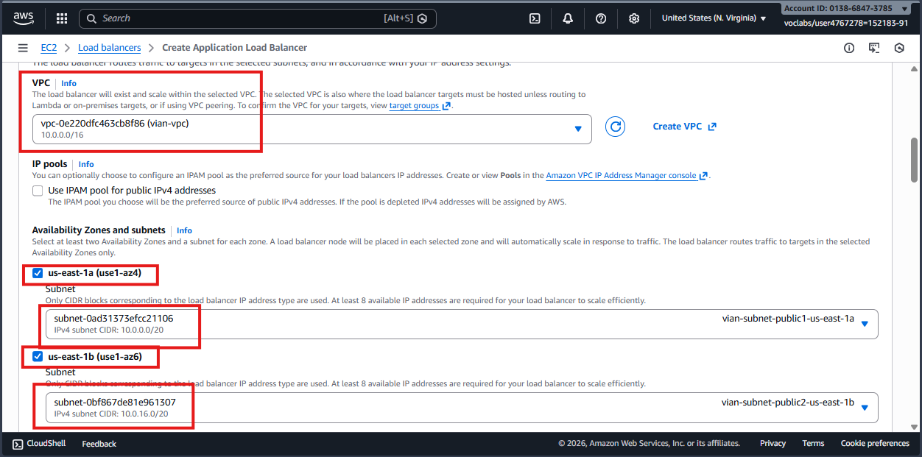Open the settings gear icon
Image resolution: width=922 pixels, height=457 pixels.
634,18
